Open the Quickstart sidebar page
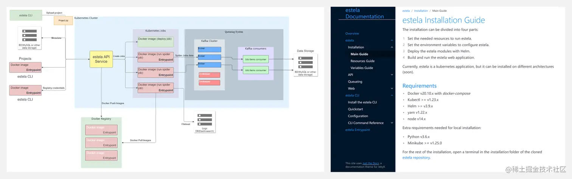This screenshot has height=179, width=572. point(355,109)
